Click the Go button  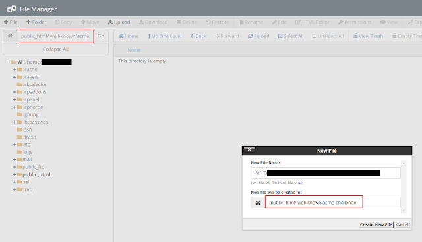tap(101, 36)
